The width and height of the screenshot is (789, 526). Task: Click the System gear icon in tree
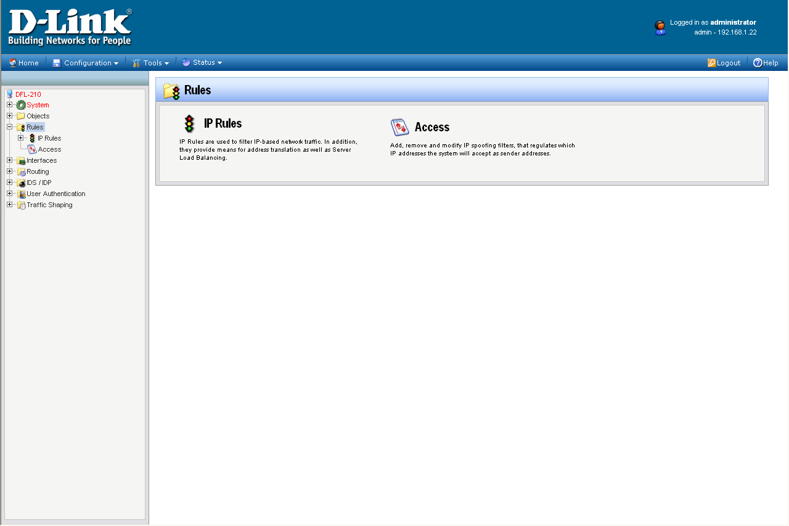point(21,105)
